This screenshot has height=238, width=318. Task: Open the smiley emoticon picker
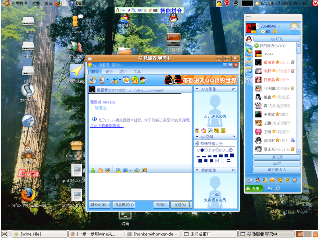100,171
